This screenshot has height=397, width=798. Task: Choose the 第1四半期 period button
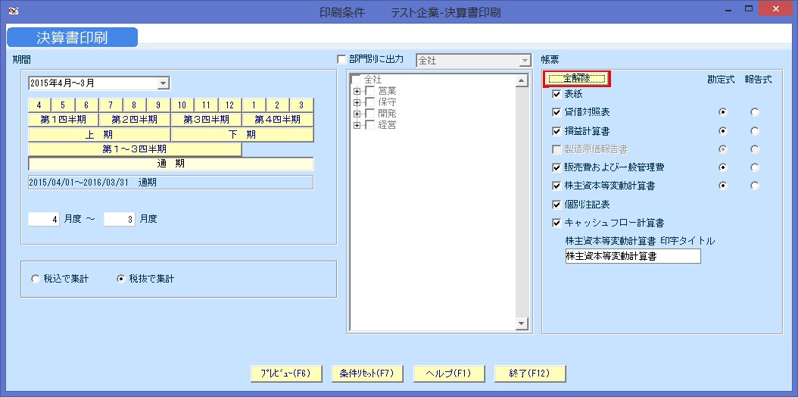63,120
